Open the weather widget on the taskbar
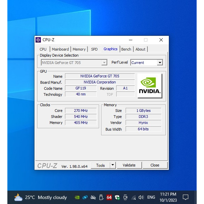Image resolution: width=204 pixels, height=204 pixels. point(41,197)
